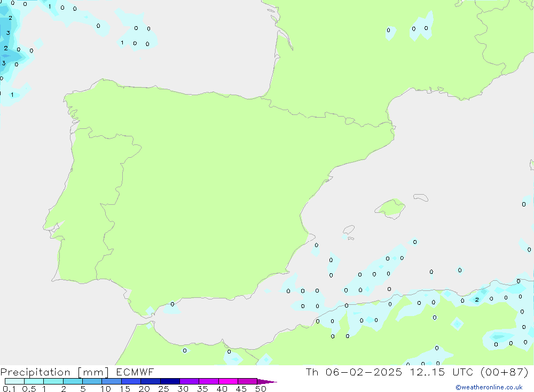Click the '10' legend scale label
The height and width of the screenshot is (392, 534).
pos(106,389)
